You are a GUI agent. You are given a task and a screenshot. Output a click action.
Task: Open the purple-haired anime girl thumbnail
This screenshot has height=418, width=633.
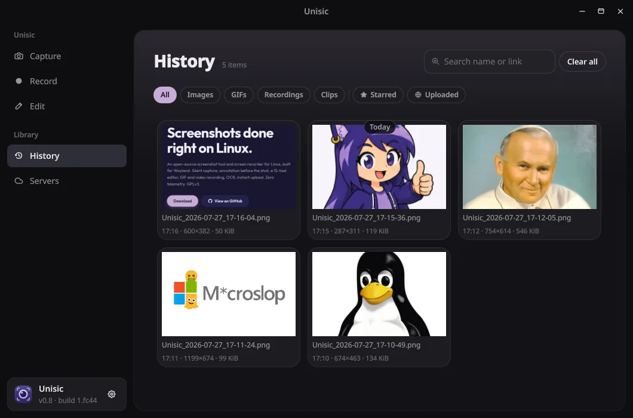pyautogui.click(x=379, y=167)
